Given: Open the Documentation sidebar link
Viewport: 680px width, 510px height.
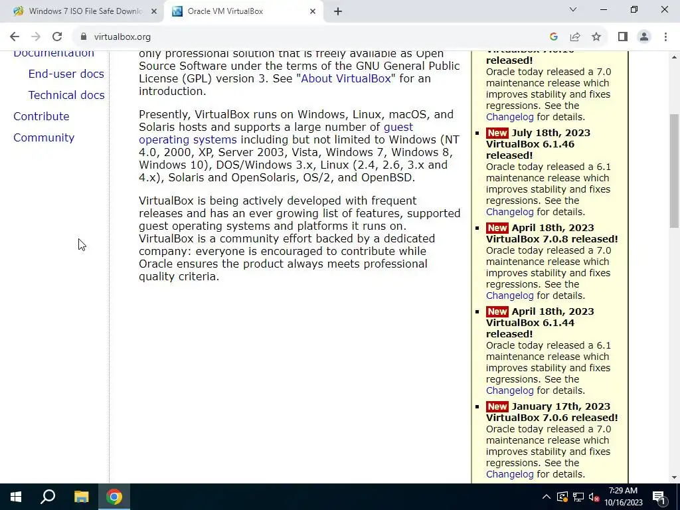Looking at the screenshot, I should (54, 54).
